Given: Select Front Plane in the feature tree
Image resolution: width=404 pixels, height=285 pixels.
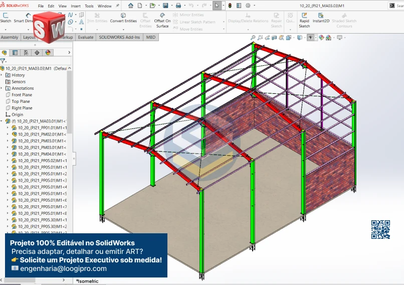Looking at the screenshot, I should pos(22,95).
